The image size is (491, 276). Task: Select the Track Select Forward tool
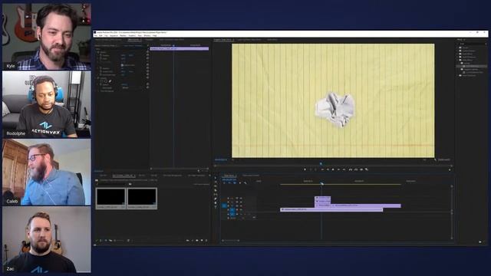(x=216, y=182)
